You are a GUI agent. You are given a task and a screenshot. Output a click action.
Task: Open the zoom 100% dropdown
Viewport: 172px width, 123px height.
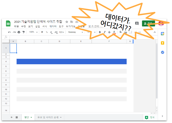click(x=33, y=32)
